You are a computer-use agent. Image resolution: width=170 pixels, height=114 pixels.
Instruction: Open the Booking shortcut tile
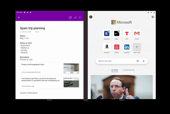point(107,34)
